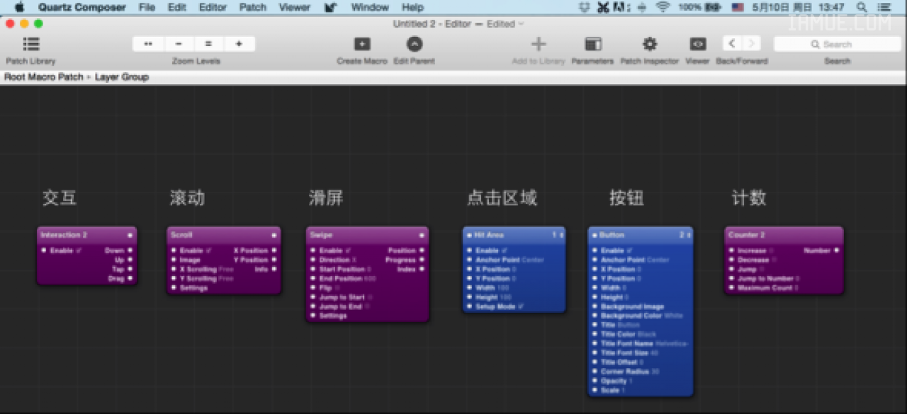
Task: Open the Patch Library
Action: pos(30,45)
